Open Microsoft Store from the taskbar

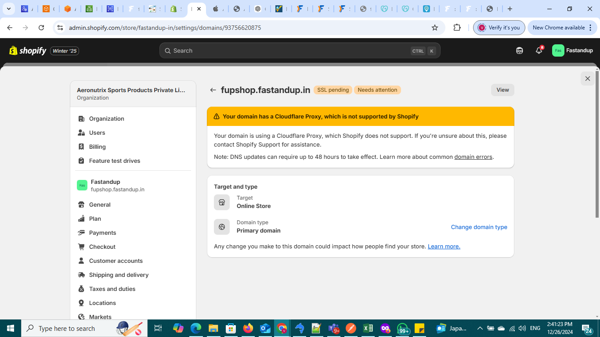(x=231, y=328)
